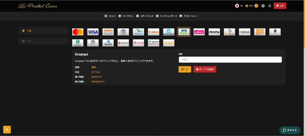Open the チャット support button
The image size is (305, 136).
coord(290,130)
